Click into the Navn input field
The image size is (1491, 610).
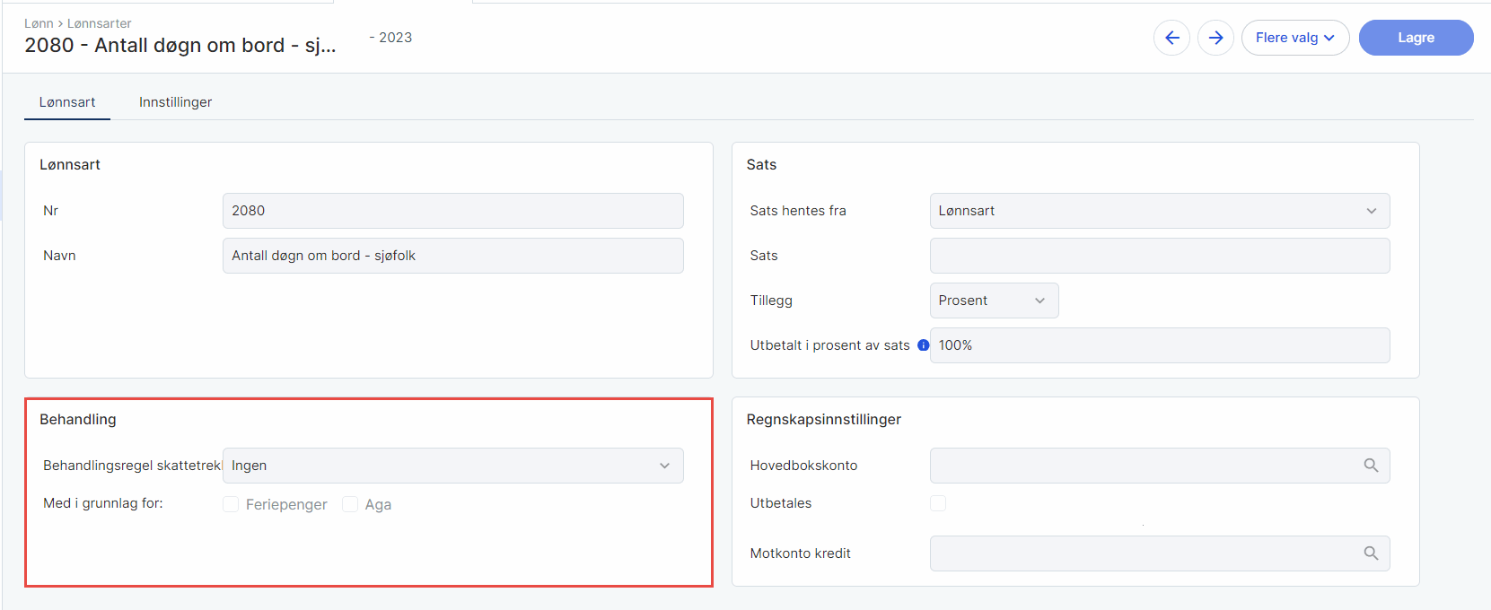coord(452,256)
